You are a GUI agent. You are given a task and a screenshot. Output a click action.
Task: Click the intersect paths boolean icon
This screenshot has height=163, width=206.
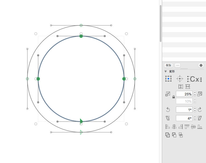coord(181,135)
